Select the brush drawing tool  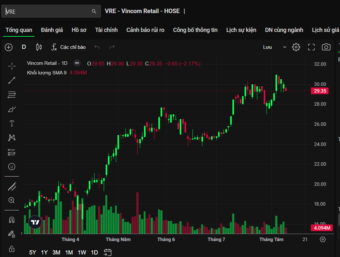pos(12,109)
